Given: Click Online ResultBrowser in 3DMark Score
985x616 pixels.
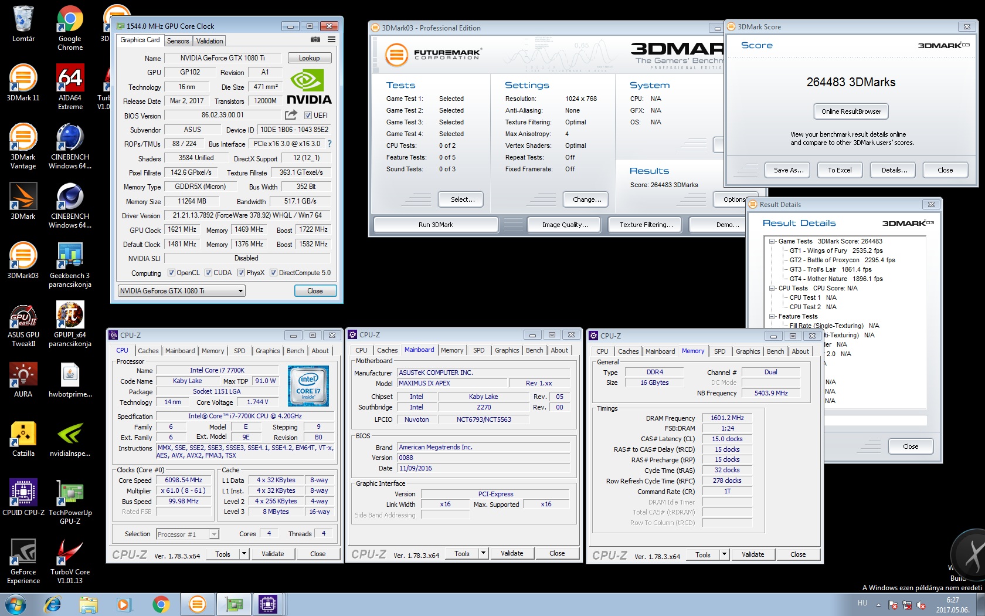Looking at the screenshot, I should click(x=851, y=111).
